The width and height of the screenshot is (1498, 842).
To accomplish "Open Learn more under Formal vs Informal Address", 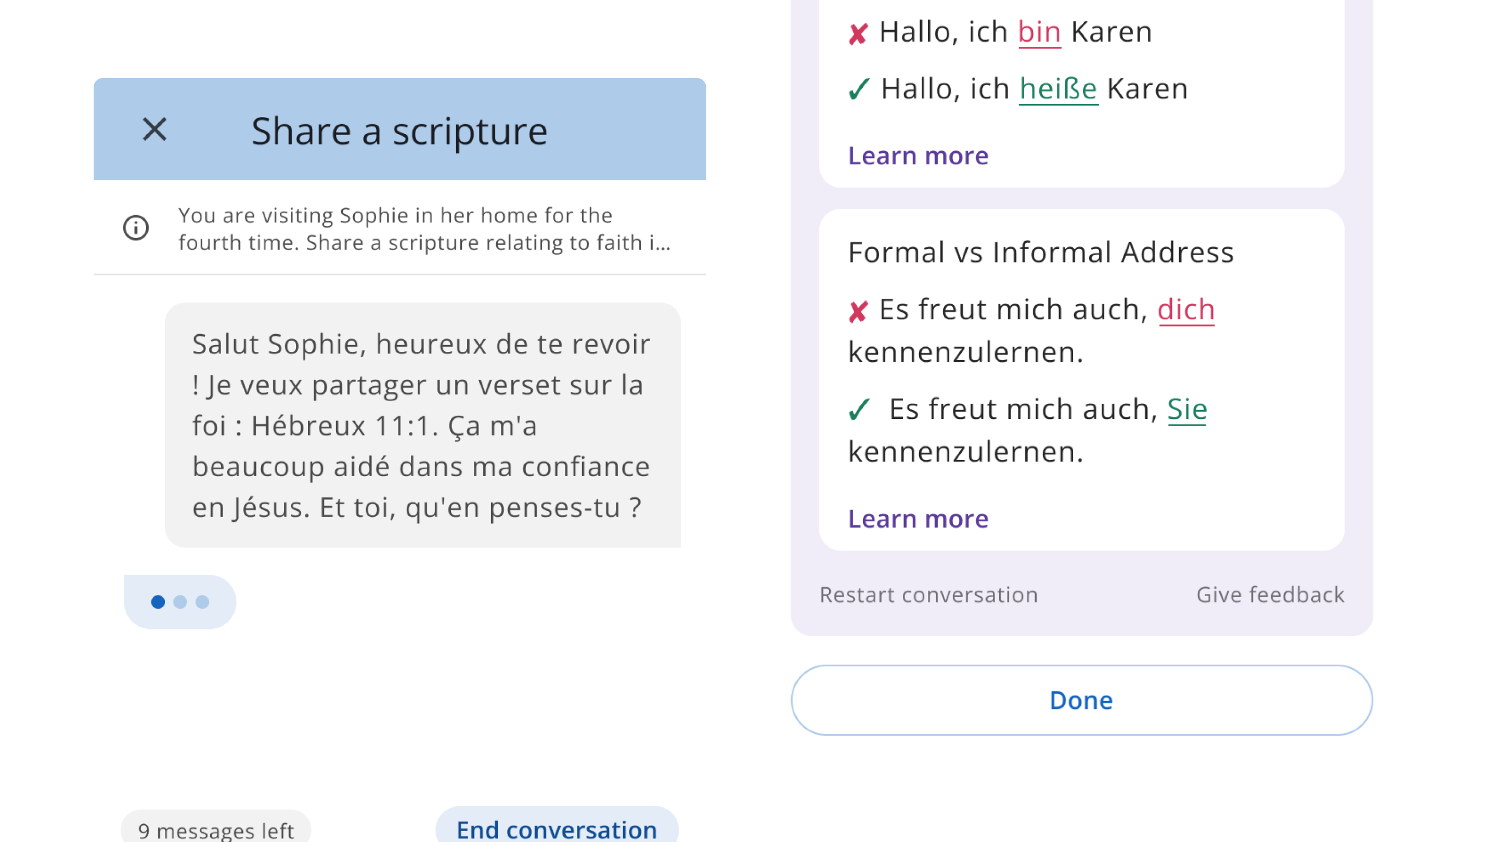I will pos(918,519).
